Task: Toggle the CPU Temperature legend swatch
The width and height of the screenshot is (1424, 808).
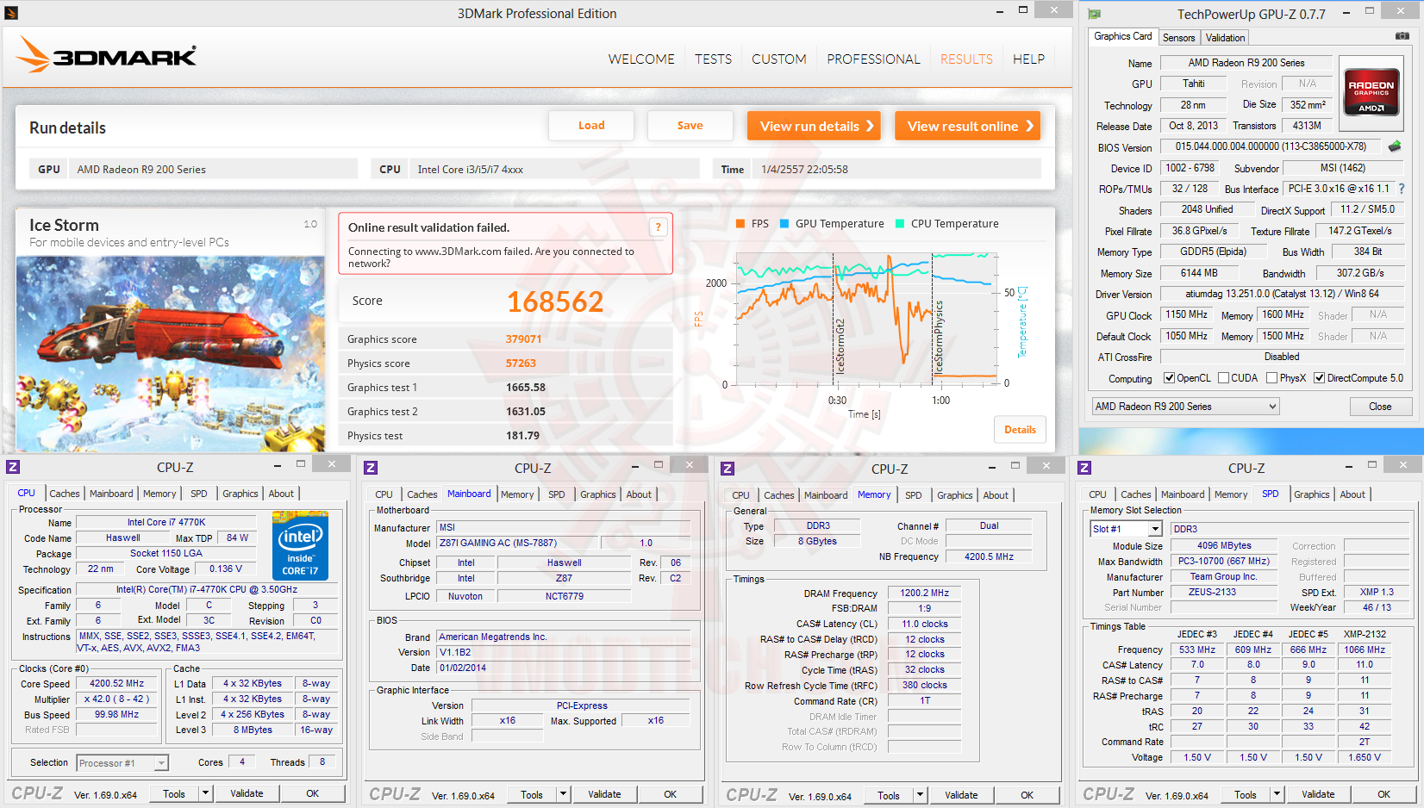Action: pyautogui.click(x=900, y=224)
